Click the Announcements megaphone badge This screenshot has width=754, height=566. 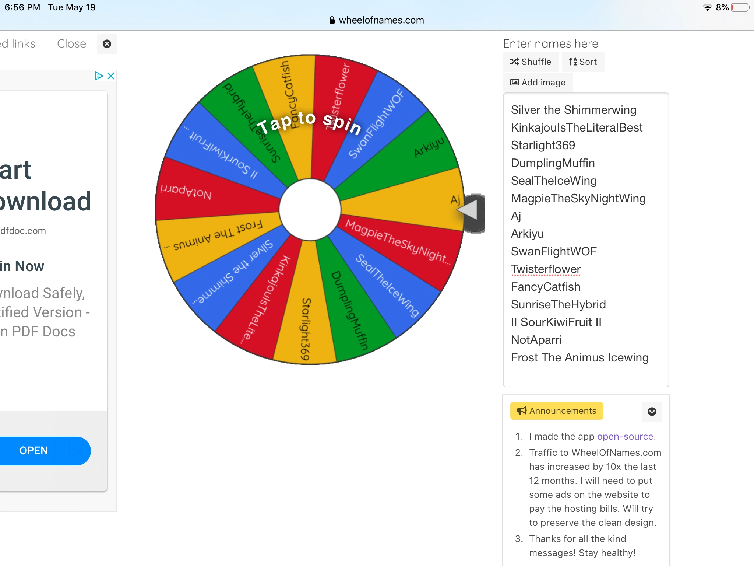coord(556,411)
